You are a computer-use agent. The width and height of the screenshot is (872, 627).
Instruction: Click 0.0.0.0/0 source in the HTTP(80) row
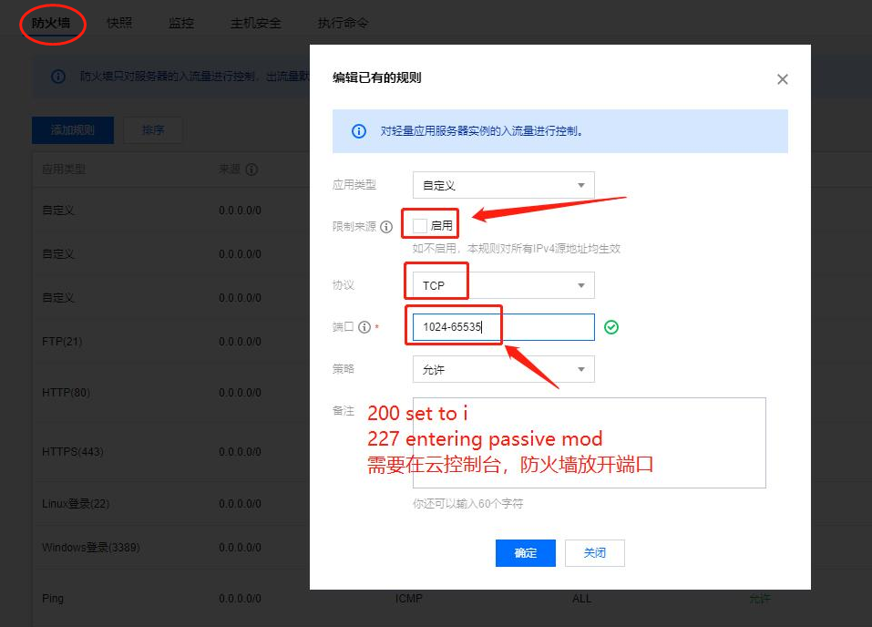click(x=241, y=393)
